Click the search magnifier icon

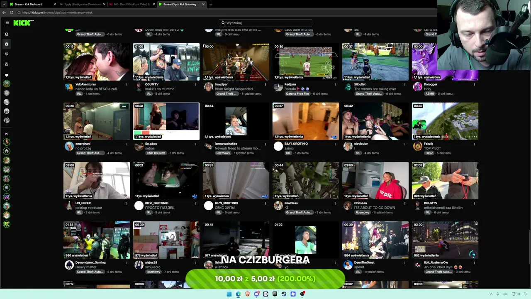223,23
